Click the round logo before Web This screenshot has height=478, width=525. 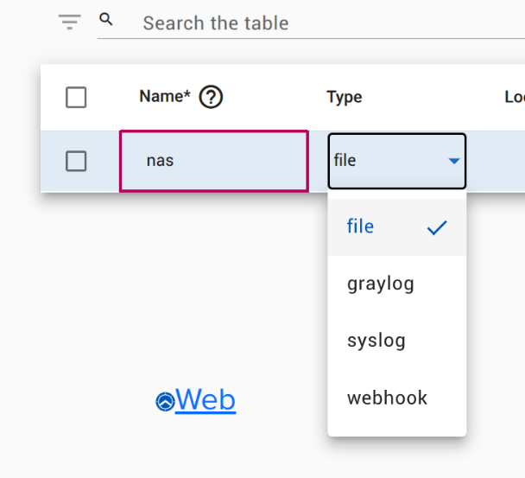coord(165,401)
